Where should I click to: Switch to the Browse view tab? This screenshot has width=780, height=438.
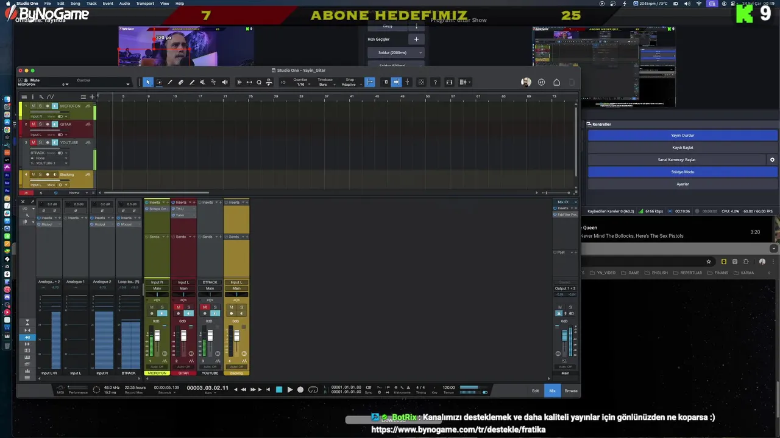tap(571, 391)
